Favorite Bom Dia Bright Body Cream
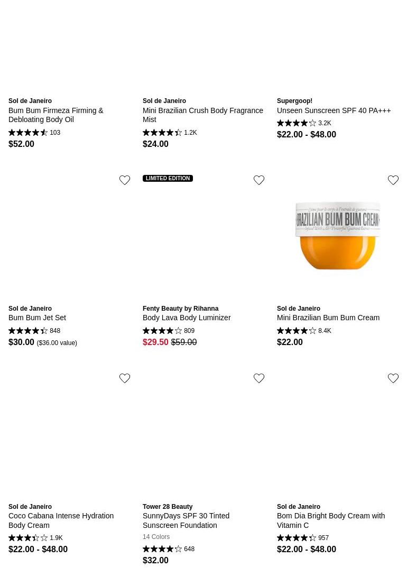Screen dimensions: 407x586 393,378
